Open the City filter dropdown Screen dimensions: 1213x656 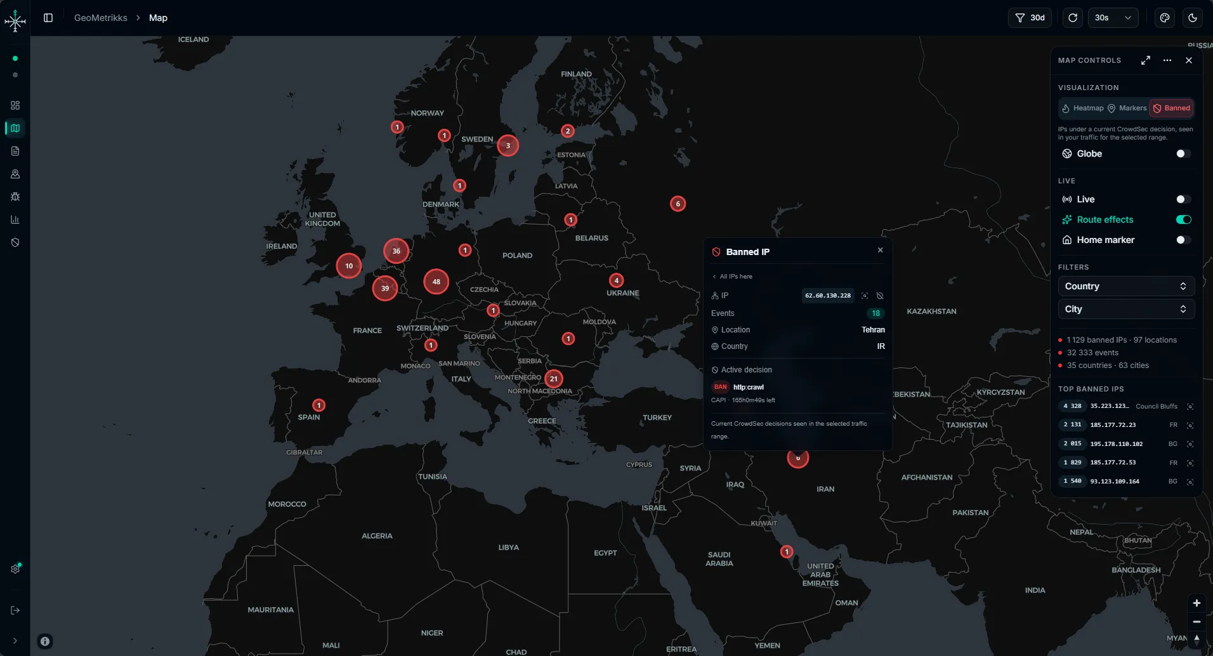[x=1126, y=309]
